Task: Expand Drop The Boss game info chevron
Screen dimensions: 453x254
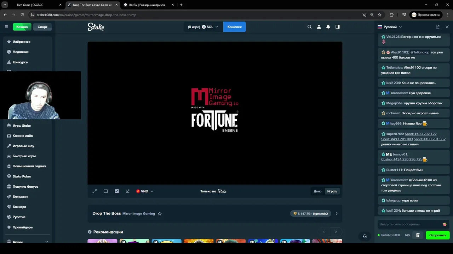Action: [x=337, y=213]
